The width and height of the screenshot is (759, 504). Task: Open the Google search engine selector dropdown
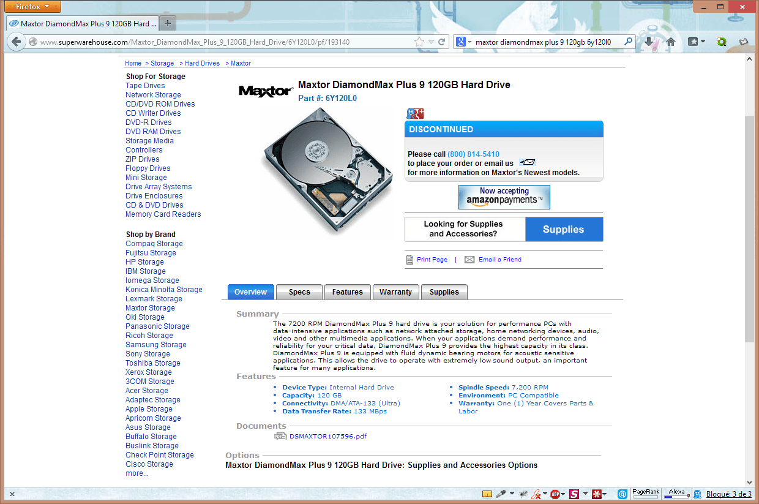pyautogui.click(x=464, y=42)
